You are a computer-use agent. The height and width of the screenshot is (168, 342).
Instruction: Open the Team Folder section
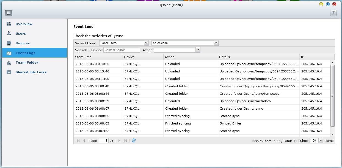[x=34, y=63]
